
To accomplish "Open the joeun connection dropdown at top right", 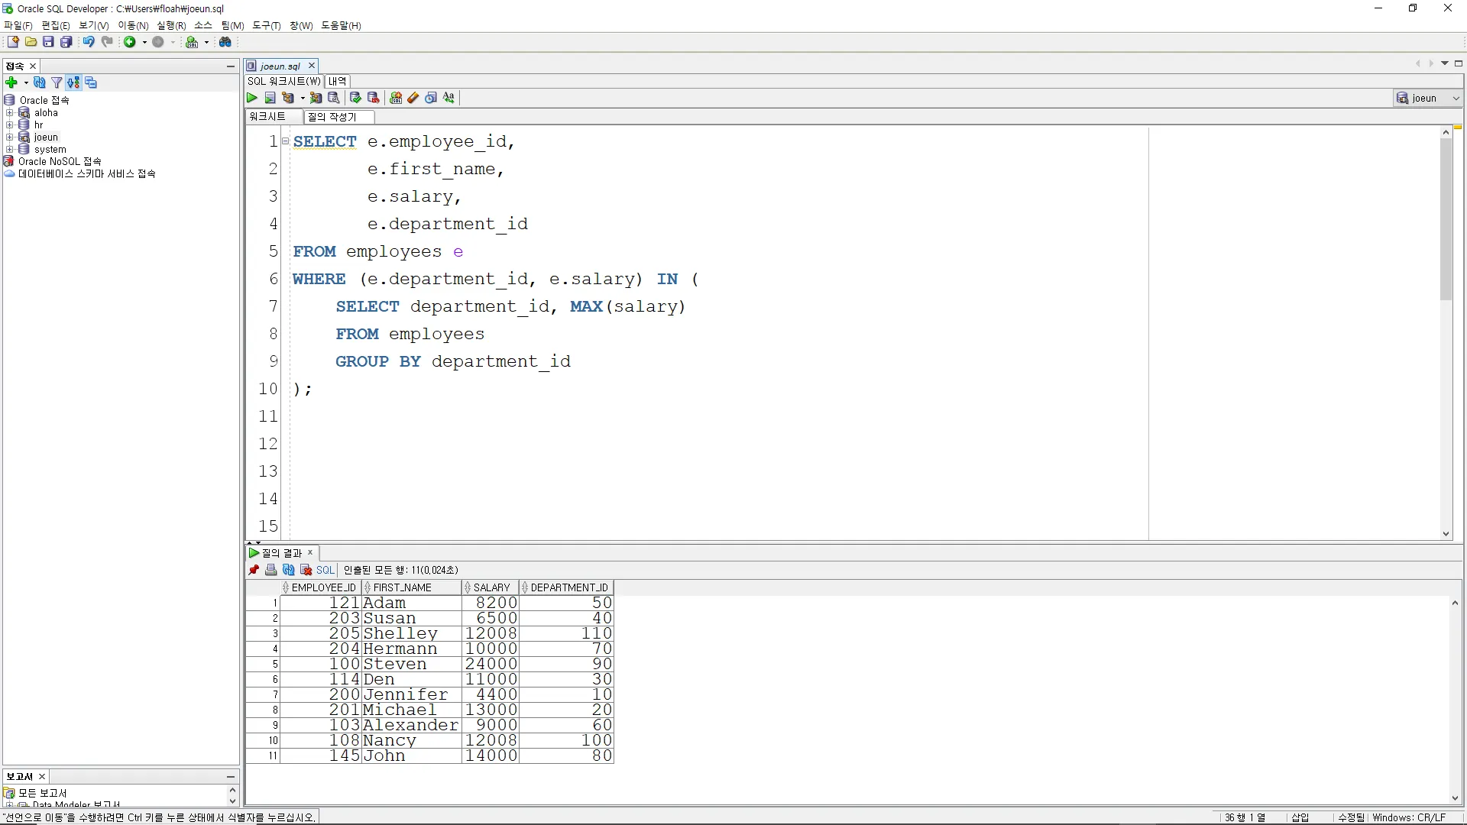I will click(x=1456, y=98).
